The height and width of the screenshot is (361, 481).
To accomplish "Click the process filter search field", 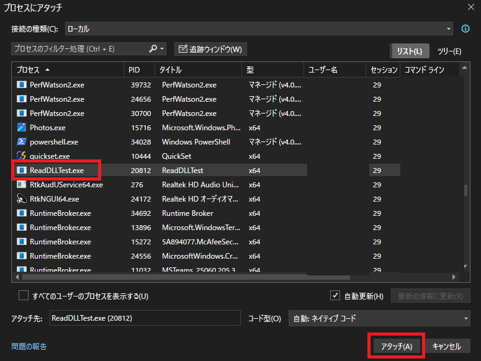I will (x=78, y=48).
